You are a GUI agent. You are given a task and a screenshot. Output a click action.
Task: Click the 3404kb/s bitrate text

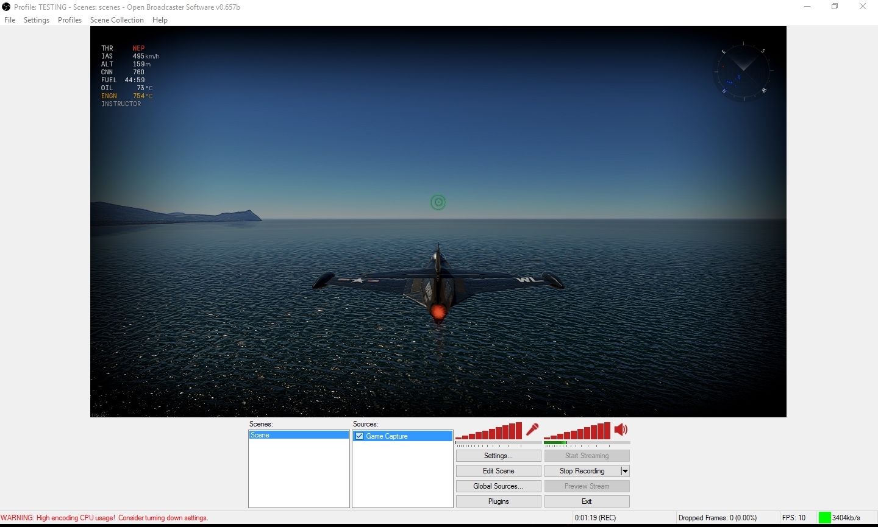(846, 518)
